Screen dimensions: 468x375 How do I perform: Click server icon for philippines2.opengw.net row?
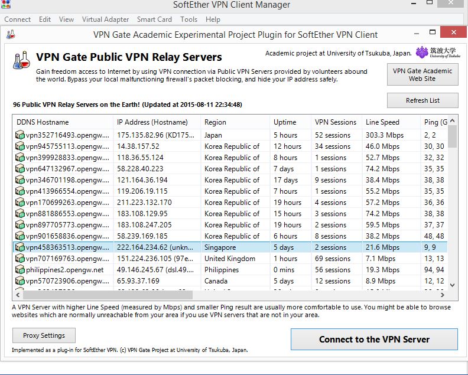pos(19,270)
